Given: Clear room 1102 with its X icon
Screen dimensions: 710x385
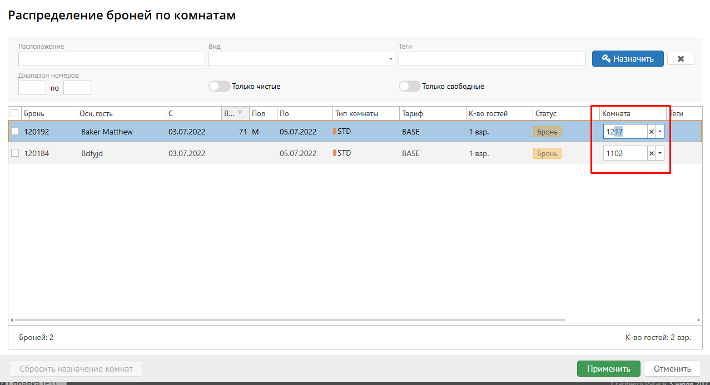Looking at the screenshot, I should pos(652,153).
